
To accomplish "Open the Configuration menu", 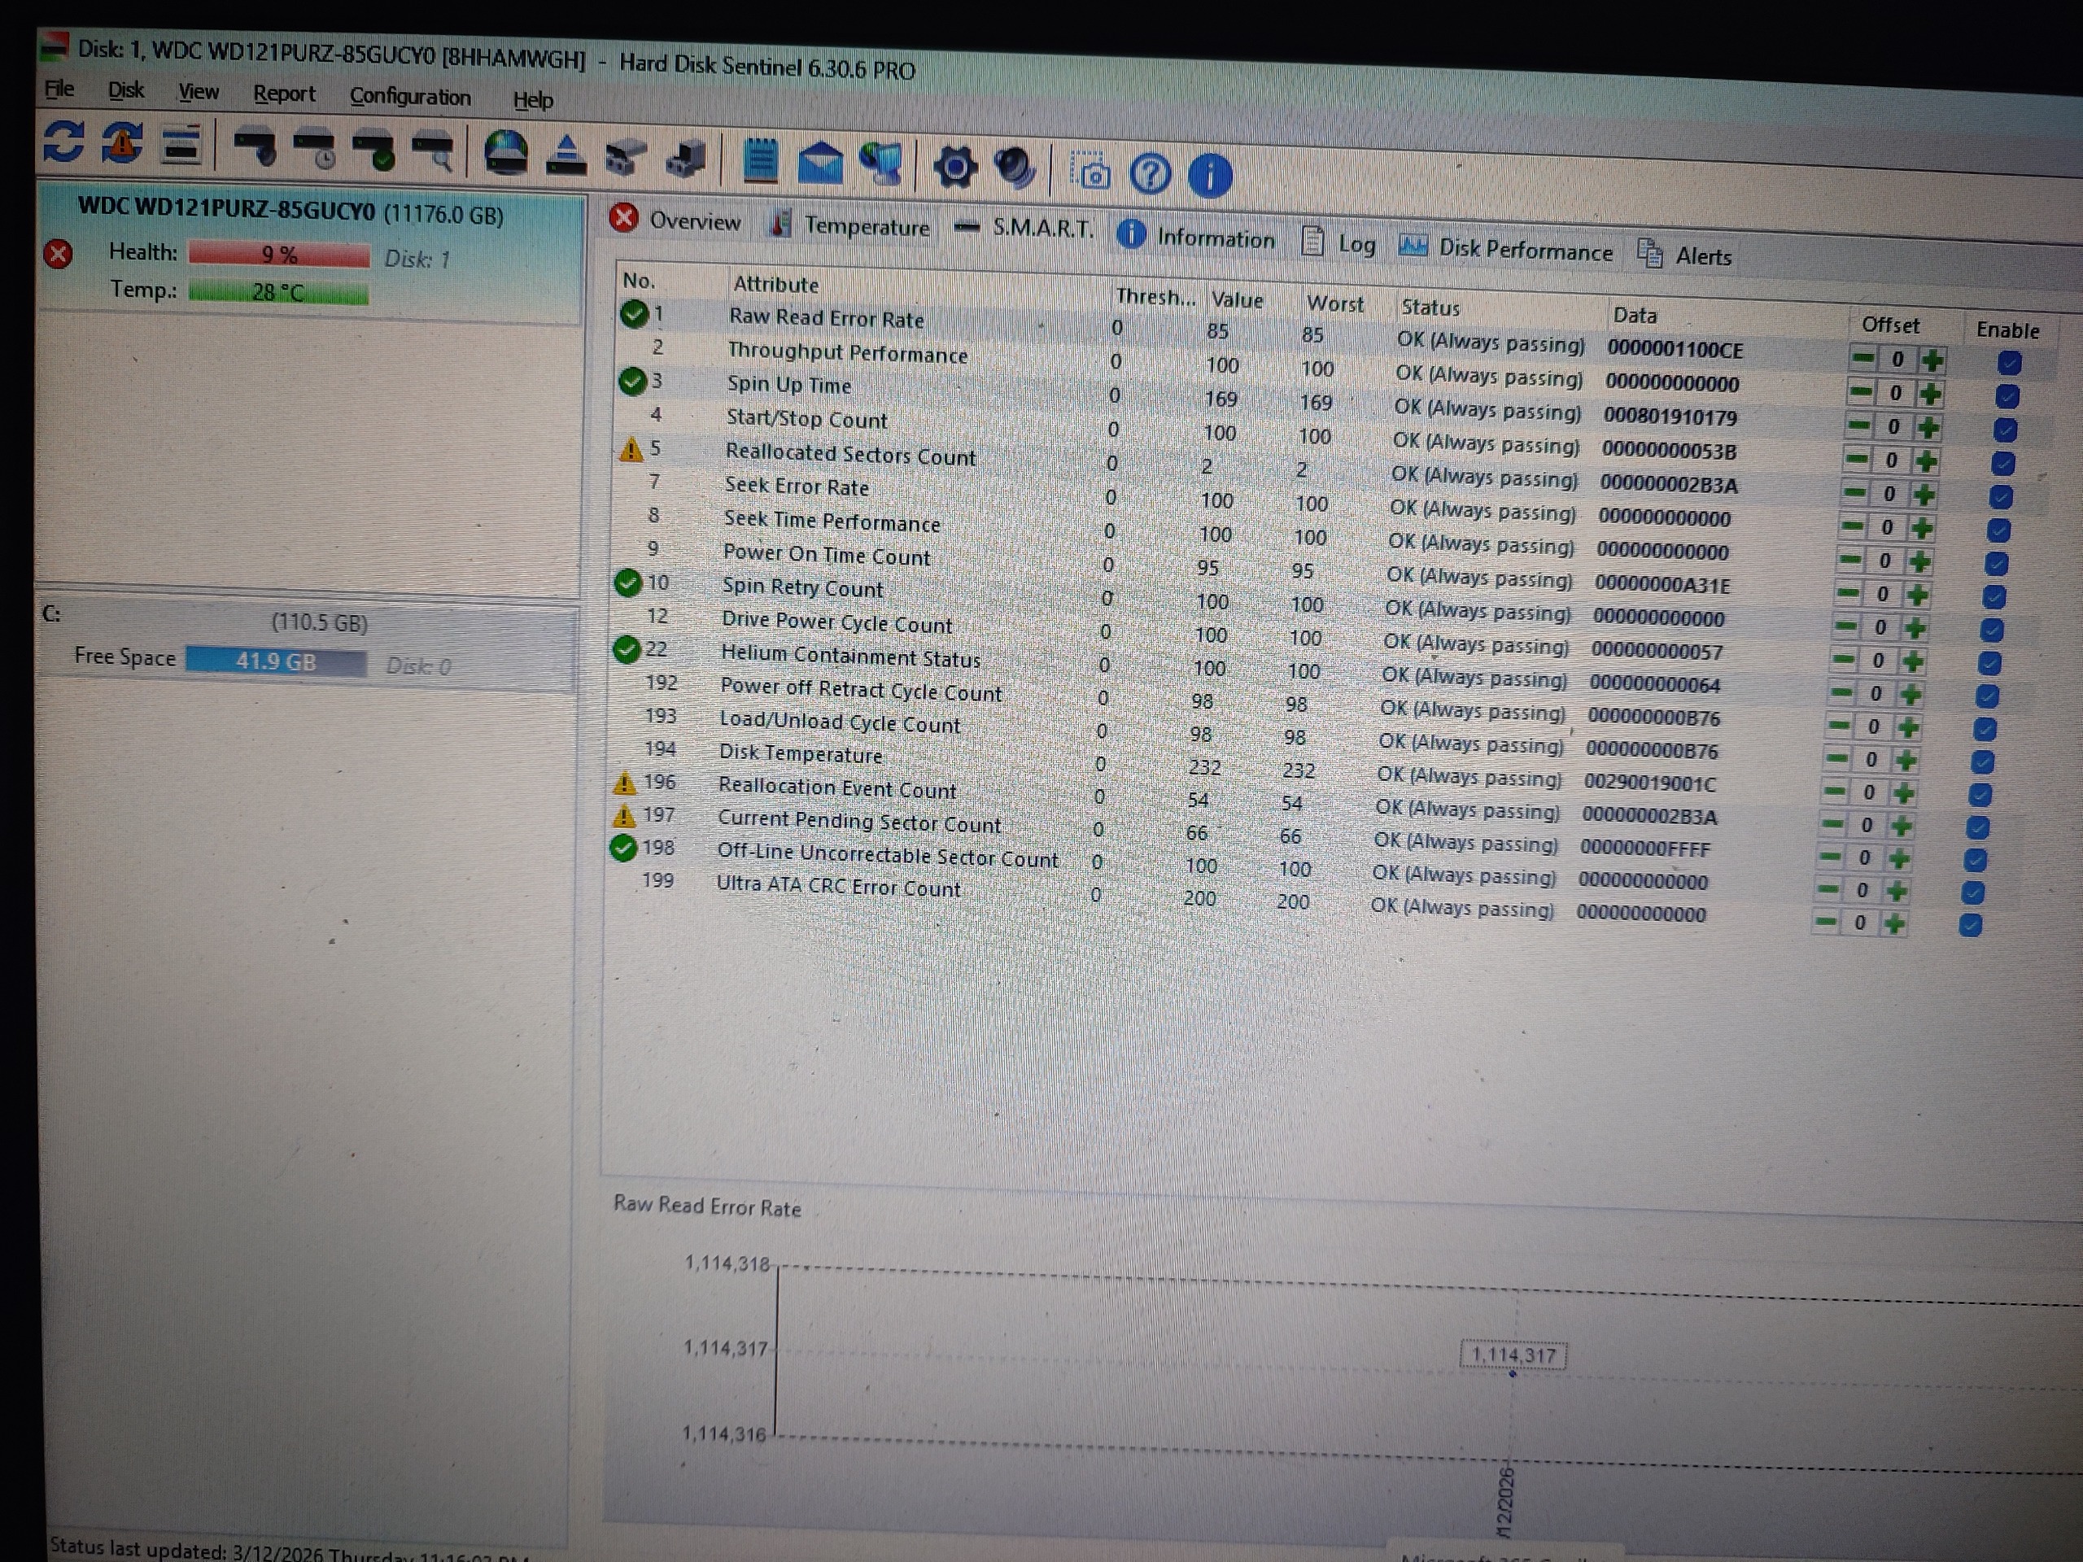I will pos(411,97).
